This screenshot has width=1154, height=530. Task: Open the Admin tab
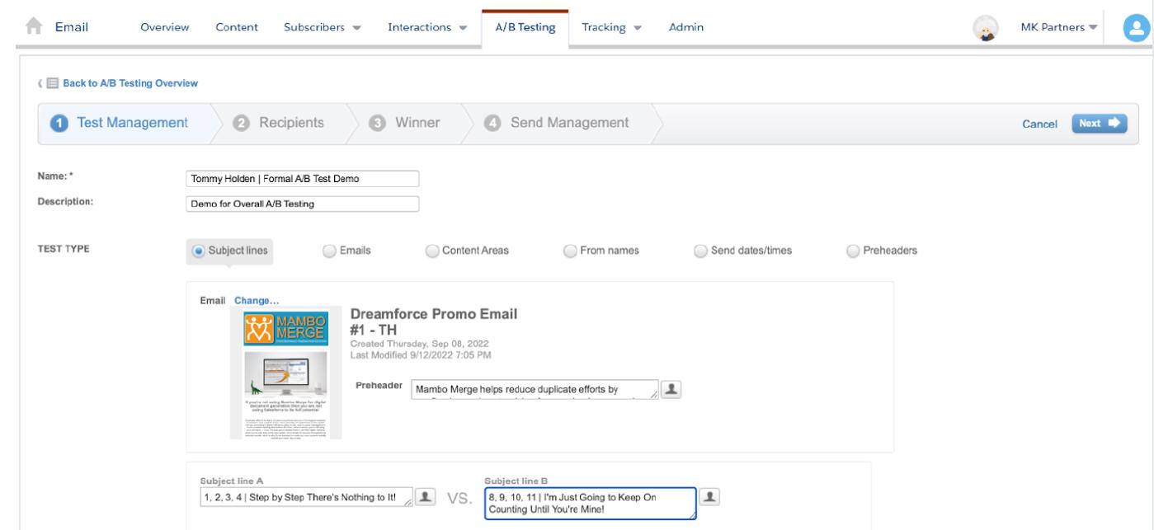(686, 27)
